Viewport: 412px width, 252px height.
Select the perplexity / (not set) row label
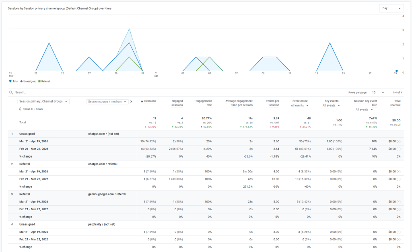pyautogui.click(x=102, y=224)
